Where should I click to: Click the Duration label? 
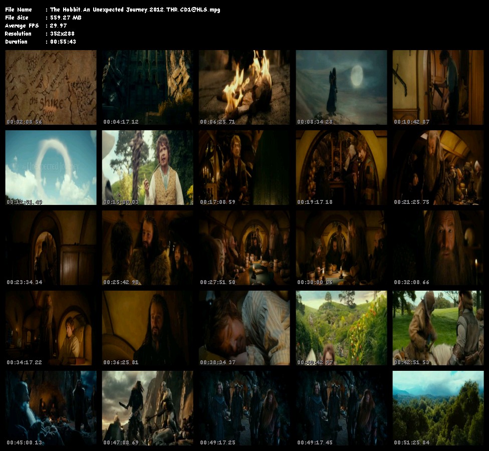click(x=16, y=42)
